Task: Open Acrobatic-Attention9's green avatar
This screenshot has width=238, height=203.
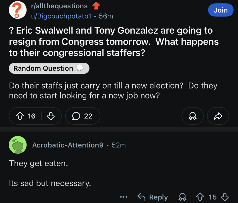Action: coord(18,145)
